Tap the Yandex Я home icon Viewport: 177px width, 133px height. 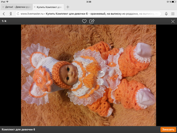[11, 14]
